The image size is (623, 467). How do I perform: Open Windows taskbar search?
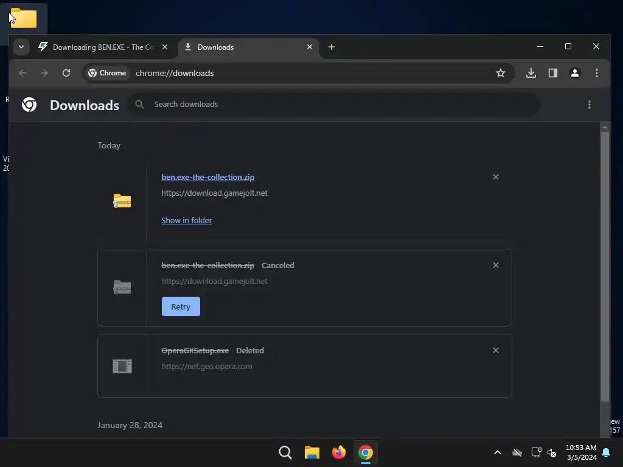pos(285,452)
